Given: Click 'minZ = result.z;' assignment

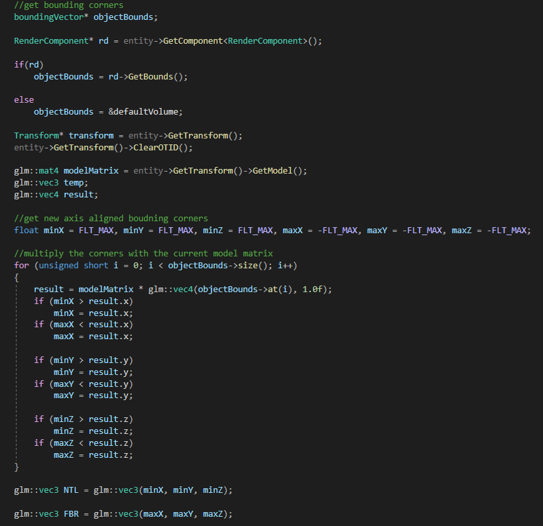Looking at the screenshot, I should pos(93,431).
